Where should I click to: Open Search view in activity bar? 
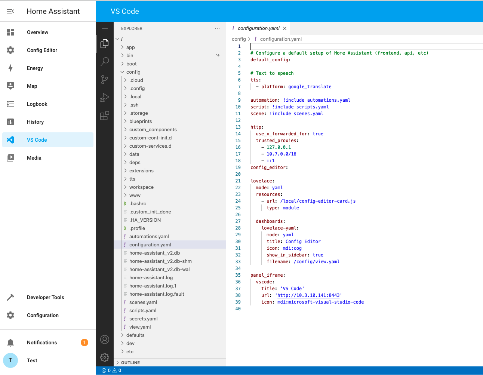pyautogui.click(x=105, y=62)
